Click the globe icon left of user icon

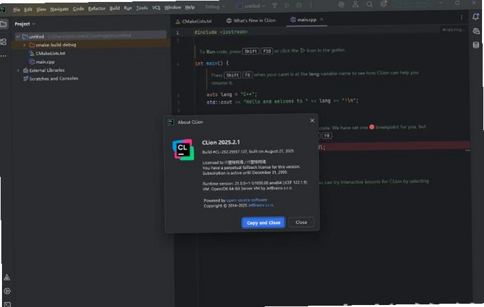pyautogui.click(x=342, y=5)
